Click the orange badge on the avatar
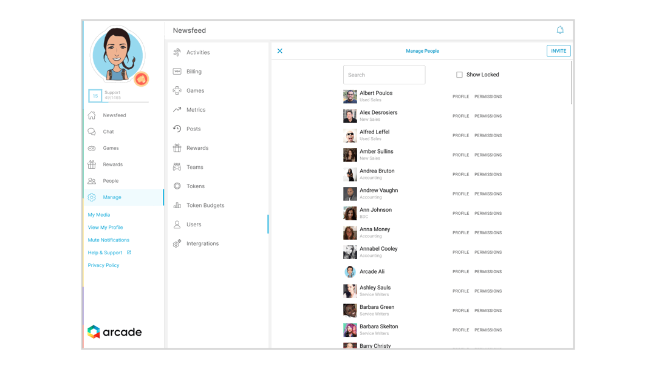Viewport: 656px width, 369px height. 142,79
